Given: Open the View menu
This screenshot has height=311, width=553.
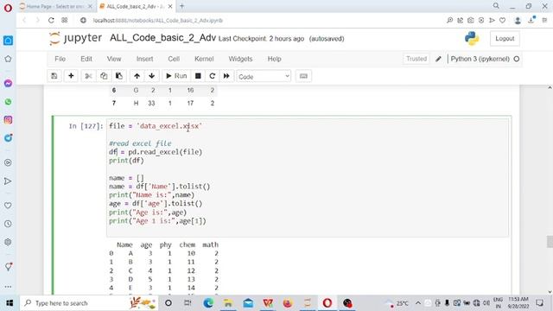Looking at the screenshot, I should [114, 59].
